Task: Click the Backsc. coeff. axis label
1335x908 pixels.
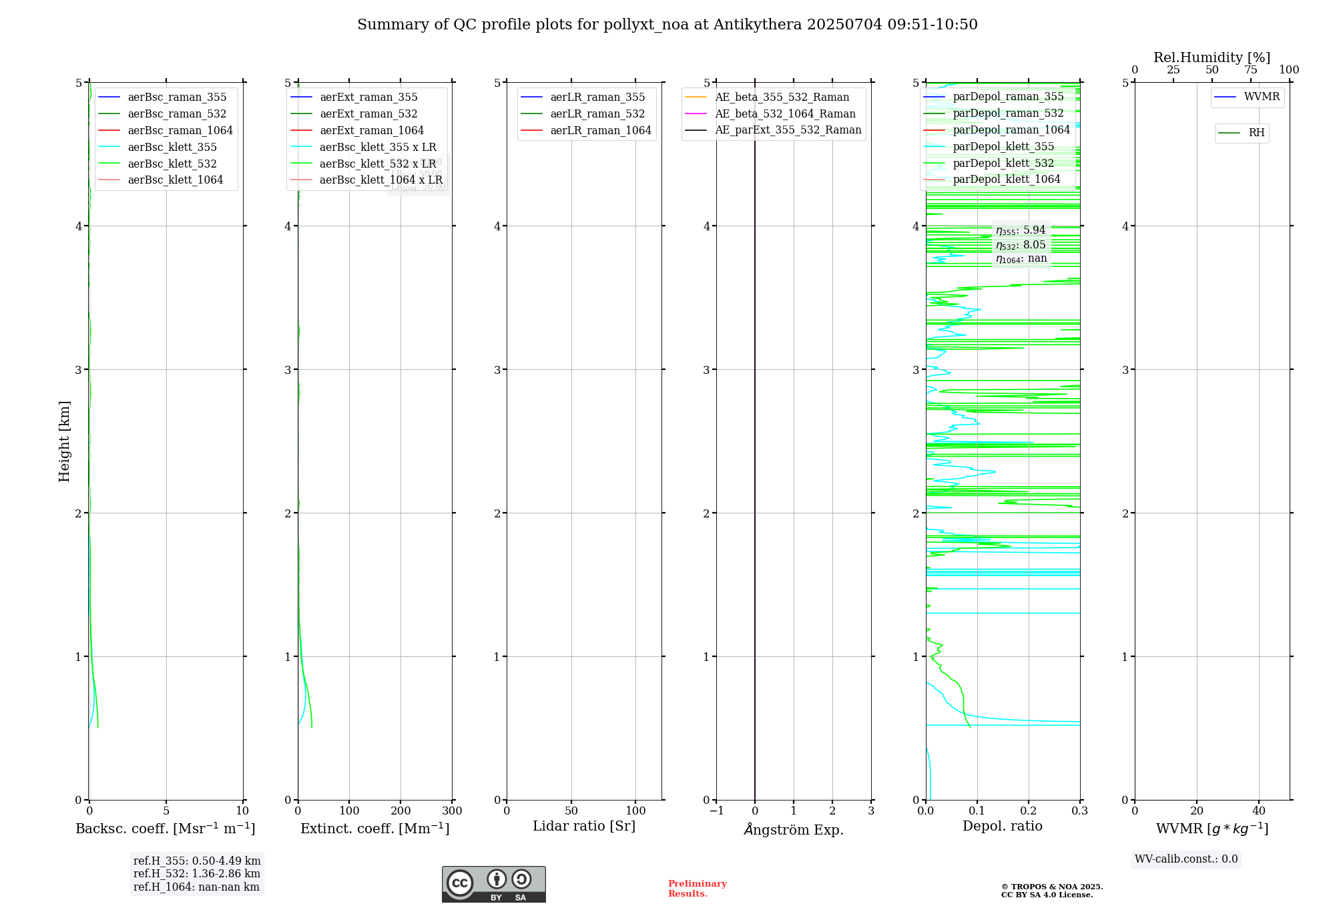Action: click(x=166, y=829)
